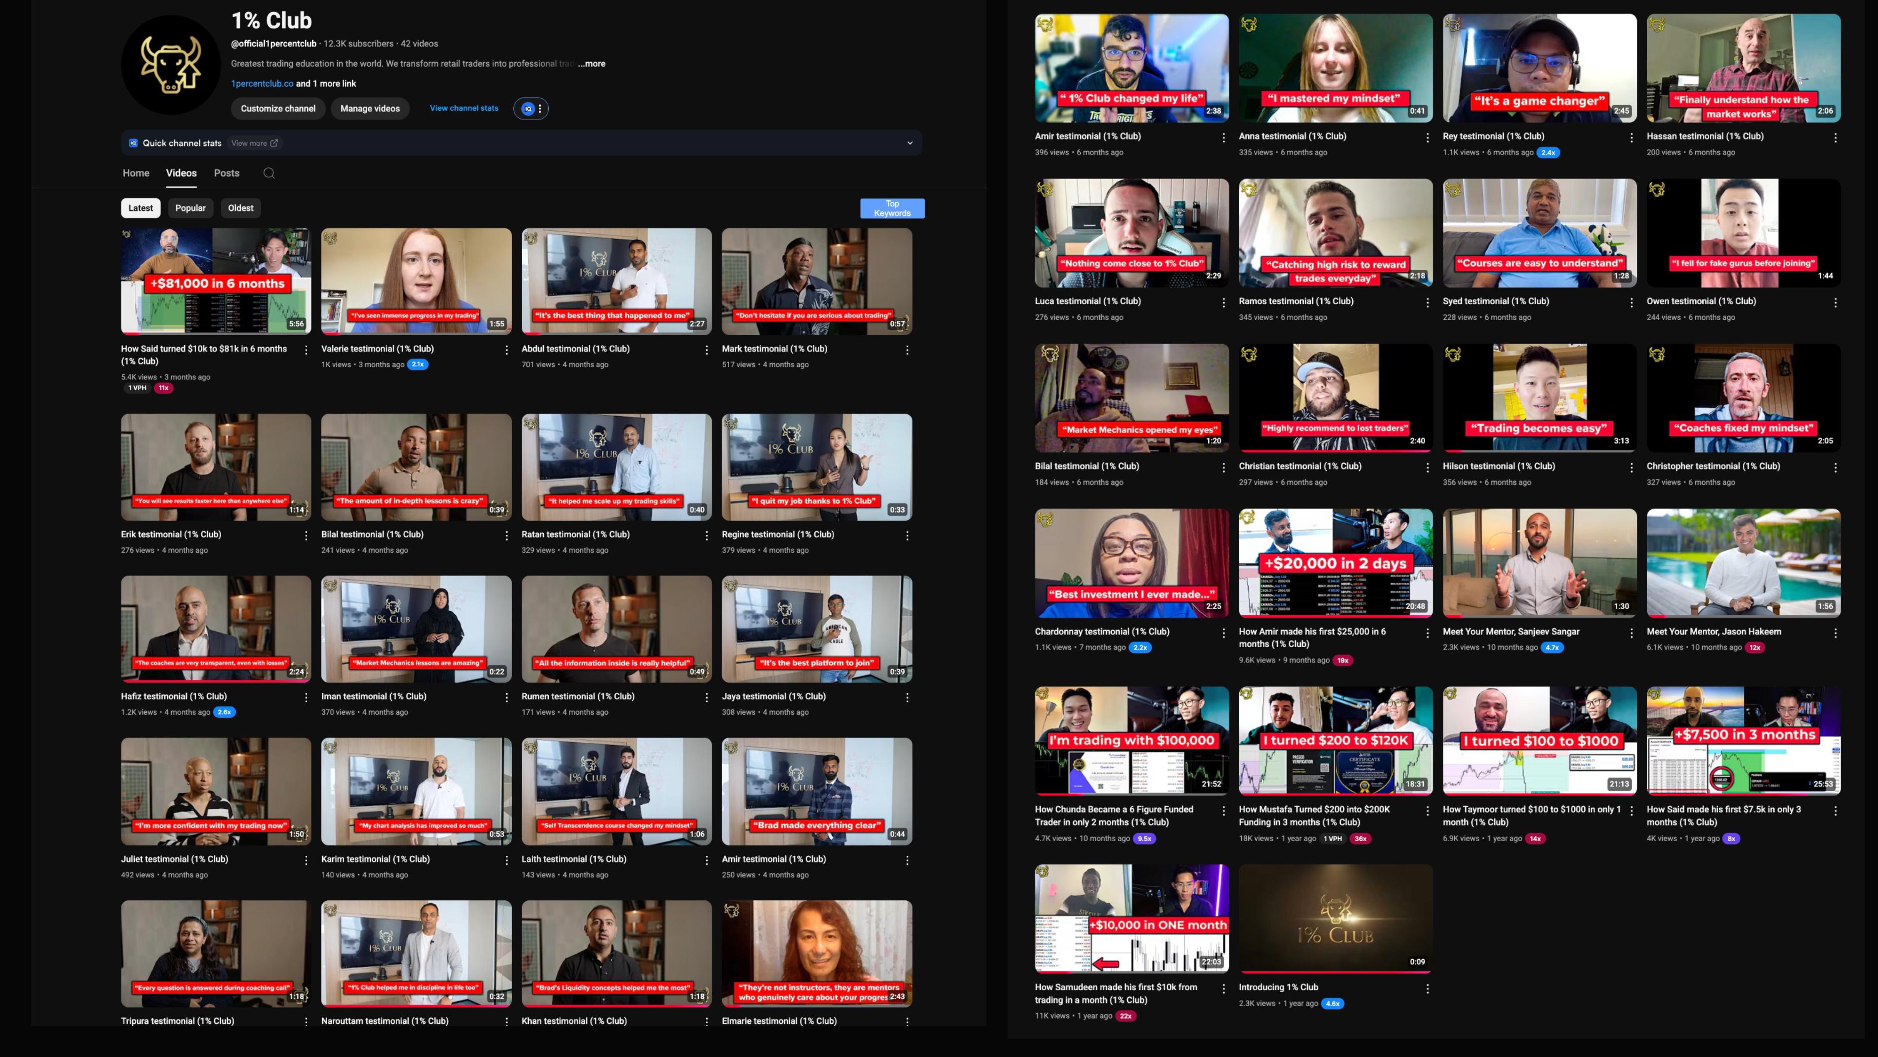Open more actions for Hassan testimonial video
This screenshot has height=1057, width=1878.
(1836, 137)
